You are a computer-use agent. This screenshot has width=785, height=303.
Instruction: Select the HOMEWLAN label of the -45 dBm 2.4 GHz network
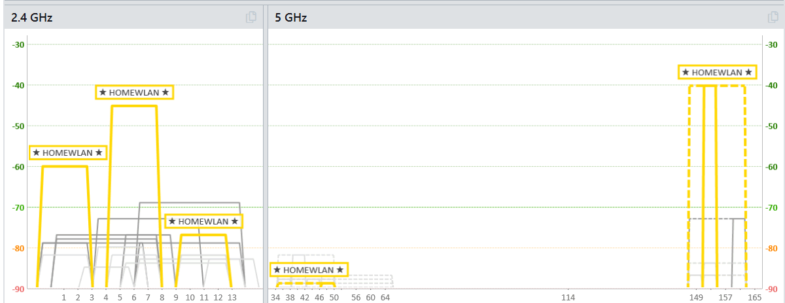point(135,92)
